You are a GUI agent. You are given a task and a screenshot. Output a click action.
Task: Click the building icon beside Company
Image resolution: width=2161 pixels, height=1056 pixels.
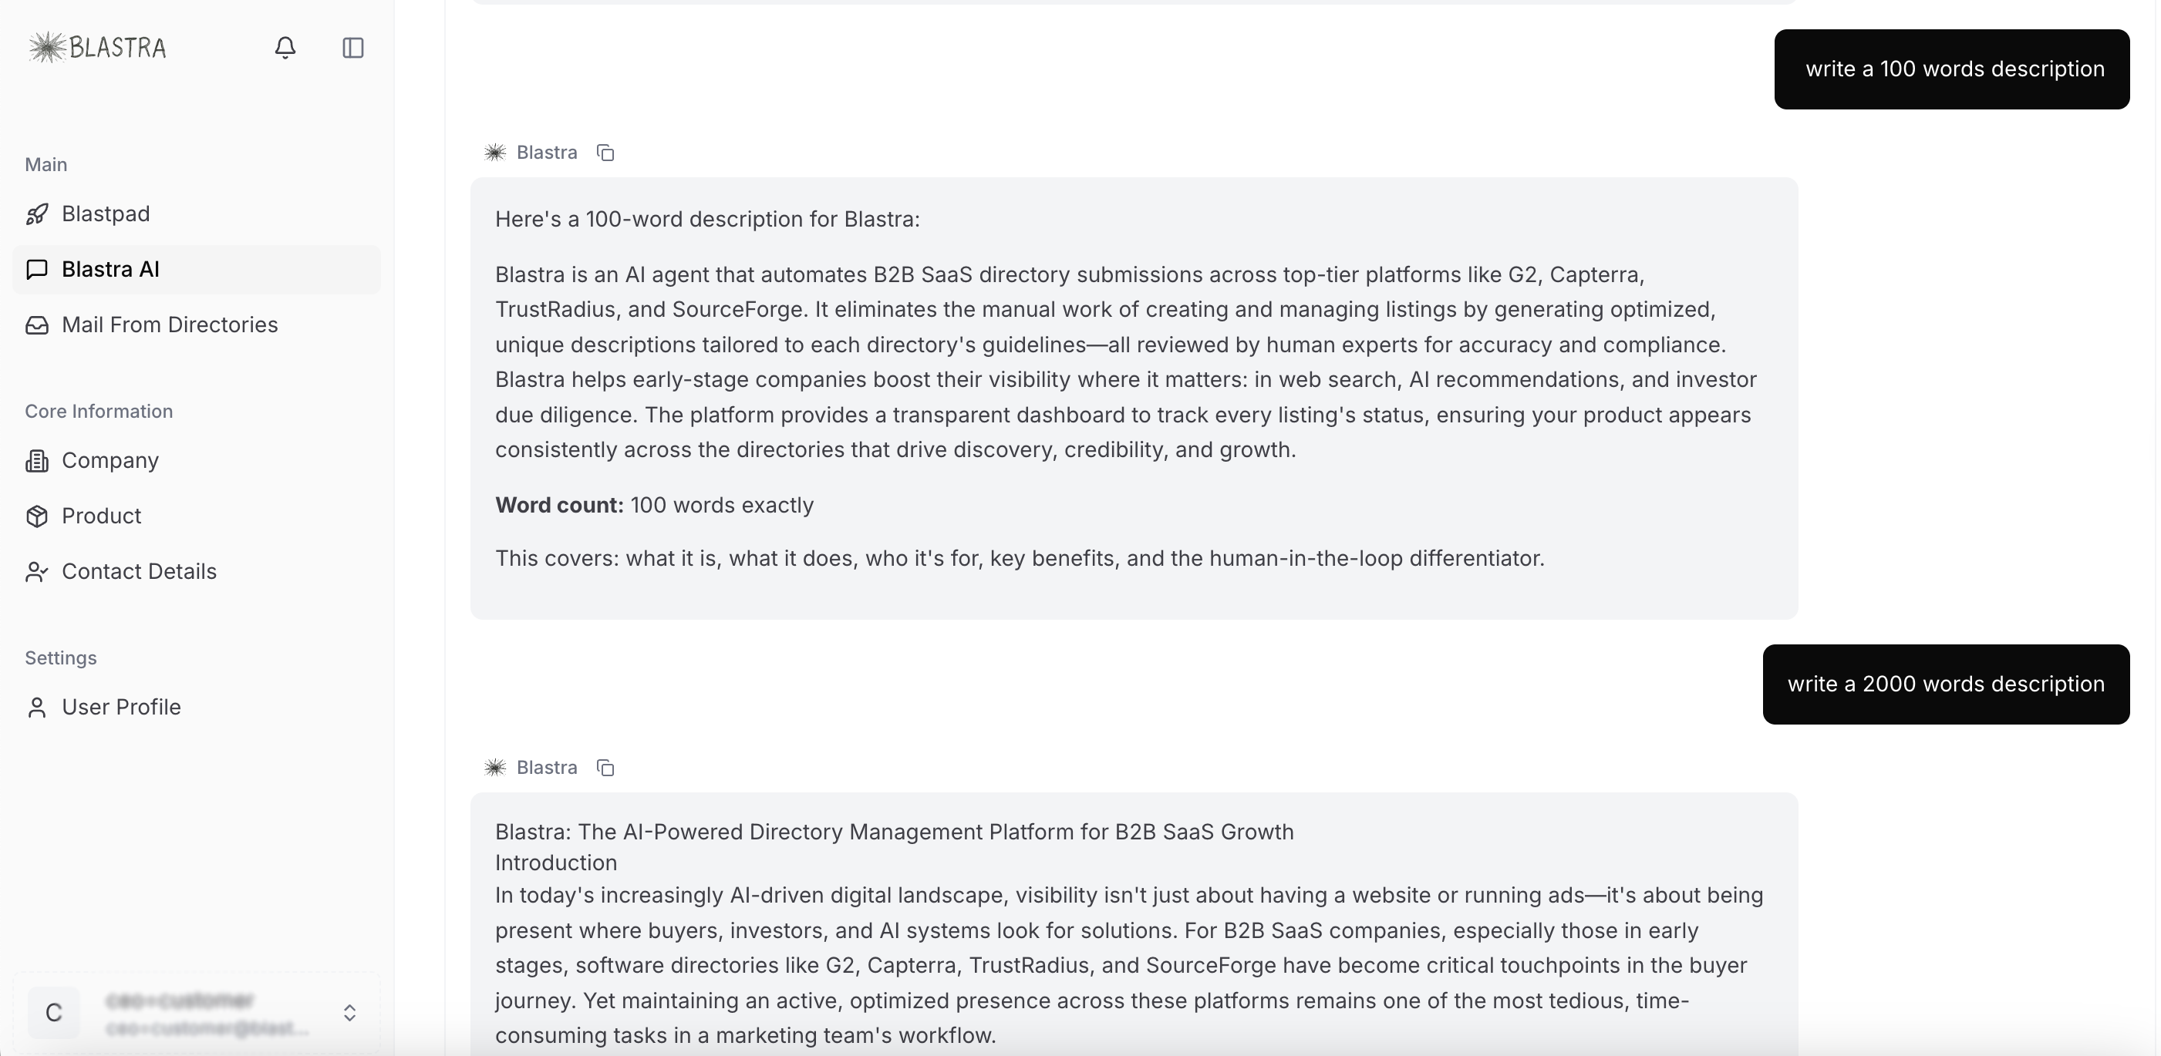click(37, 460)
